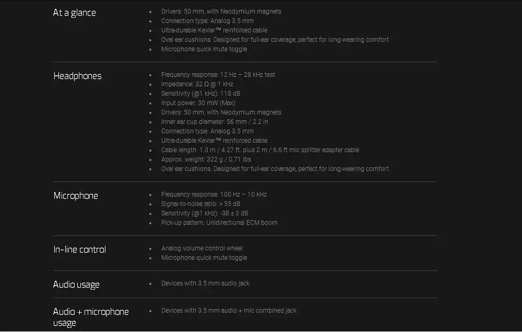Select the 'Audio + microphone usage' heading
Screen dimensions: 522x332
[x=90, y=312]
